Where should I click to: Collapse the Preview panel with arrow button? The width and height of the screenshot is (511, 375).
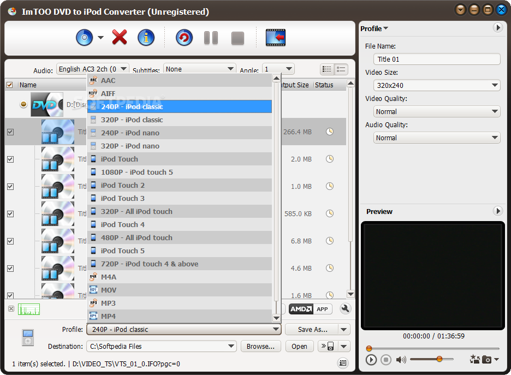[498, 211]
